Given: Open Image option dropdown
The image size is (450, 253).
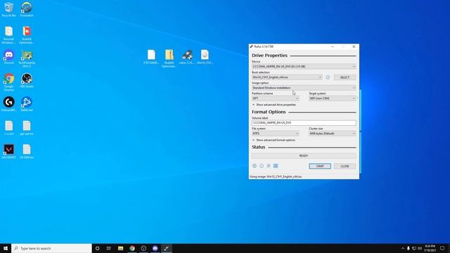Looking at the screenshot, I should 304,88.
